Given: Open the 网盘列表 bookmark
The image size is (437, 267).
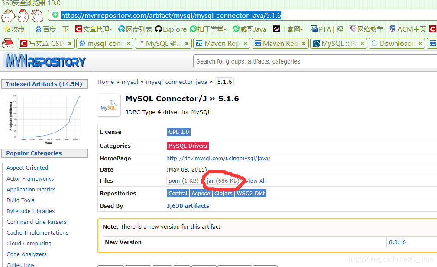Looking at the screenshot, I should (x=135, y=29).
